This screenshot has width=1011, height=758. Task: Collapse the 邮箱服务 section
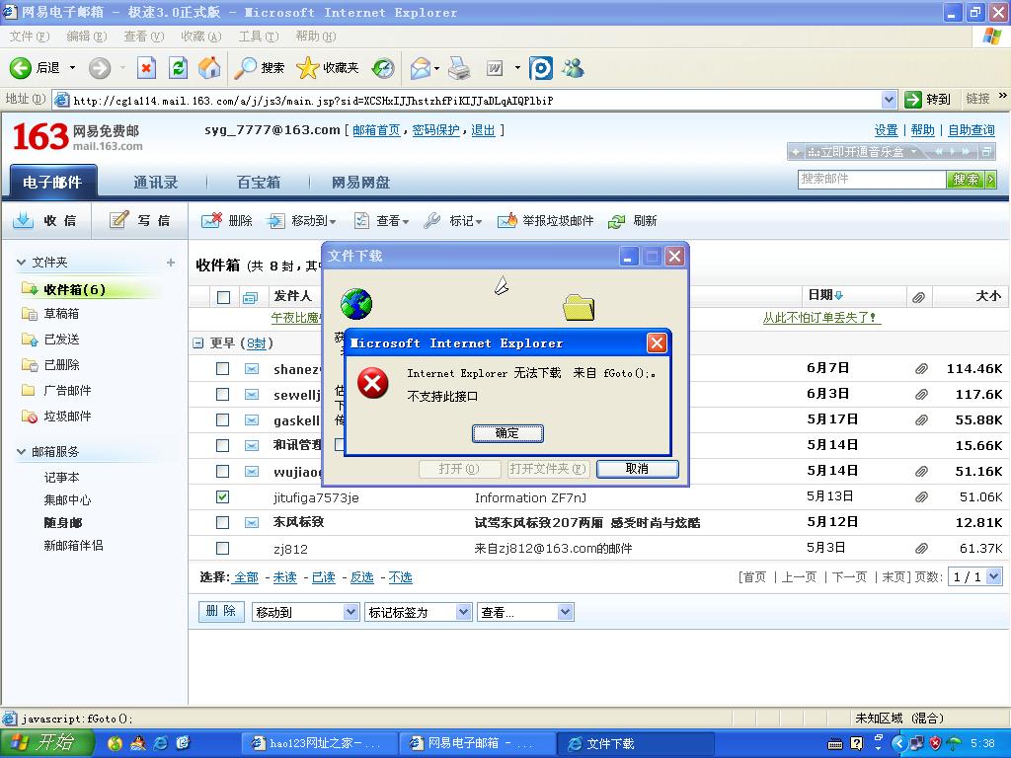[22, 452]
